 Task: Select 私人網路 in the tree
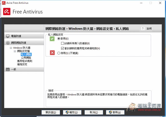pyautogui.click(x=26, y=55)
